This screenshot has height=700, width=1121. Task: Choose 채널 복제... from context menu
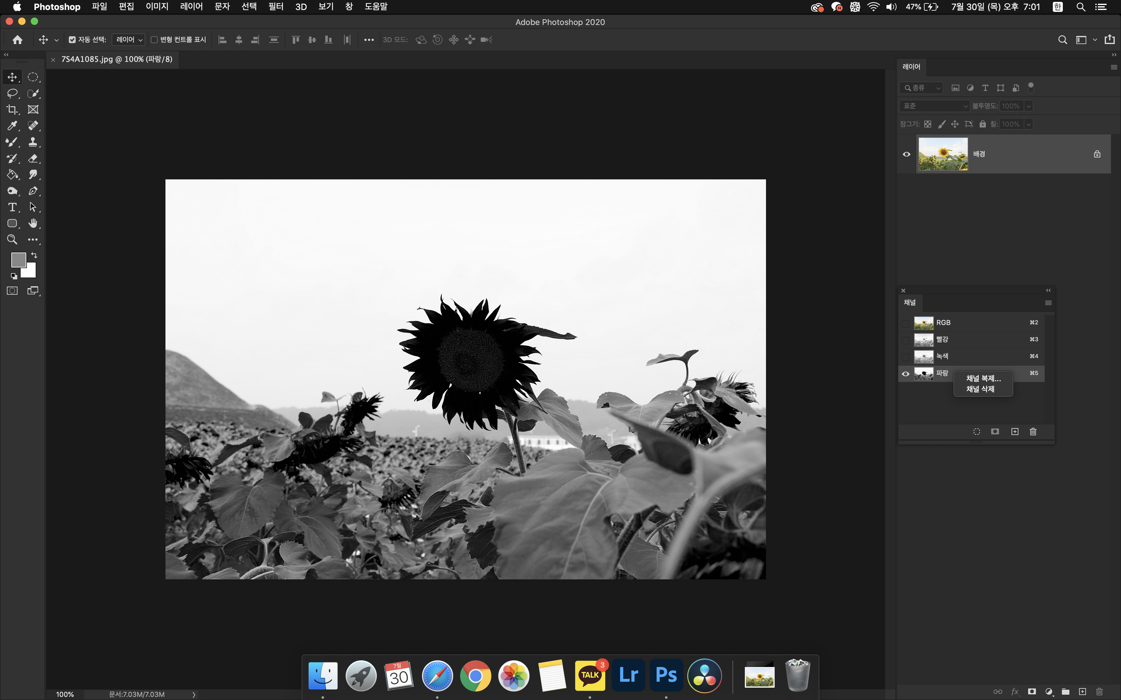[983, 379]
